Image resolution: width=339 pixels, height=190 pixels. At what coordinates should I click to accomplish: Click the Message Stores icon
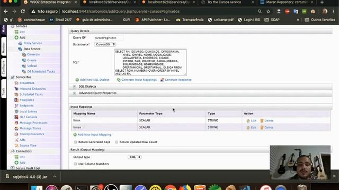point(16,128)
